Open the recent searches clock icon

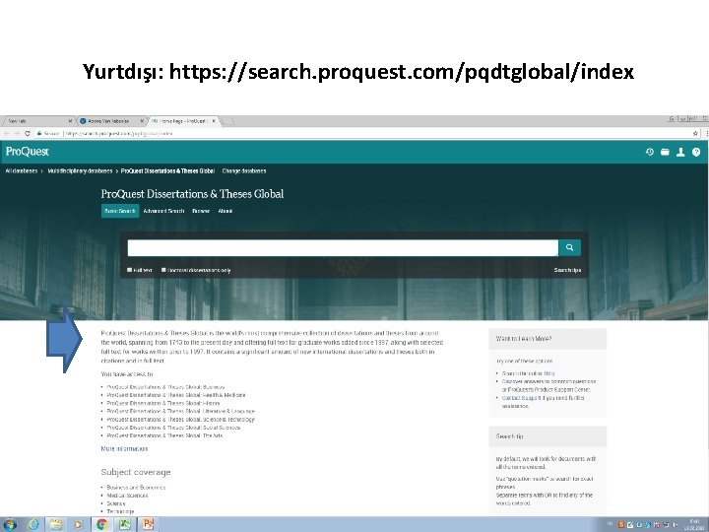coord(650,152)
